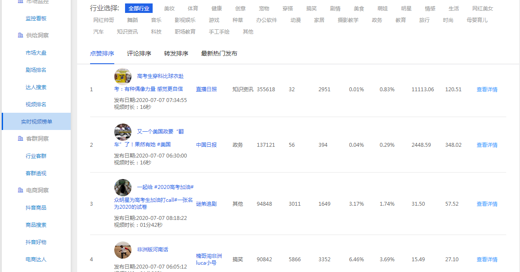Select the 游戏 industry tag
Screen dimensions: 520x272
(x=214, y=20)
